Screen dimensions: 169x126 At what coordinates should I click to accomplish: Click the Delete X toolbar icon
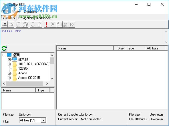click(53, 25)
